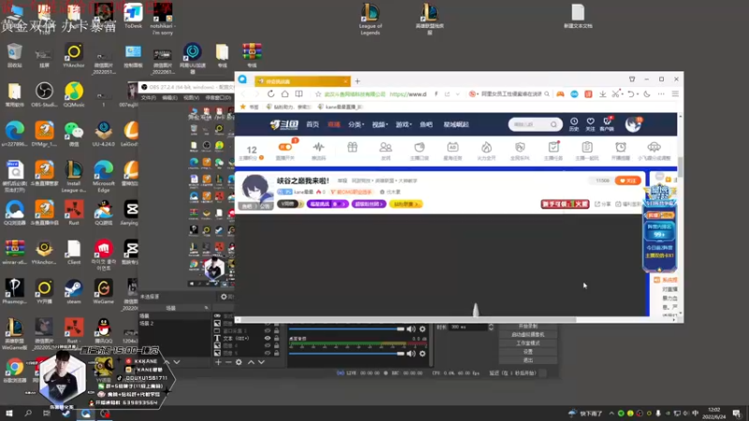Go to the browser home page icon
749x421 pixels.
(285, 94)
